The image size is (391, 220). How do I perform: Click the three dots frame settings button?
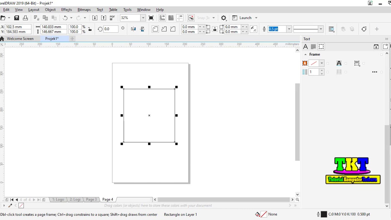tap(375, 72)
